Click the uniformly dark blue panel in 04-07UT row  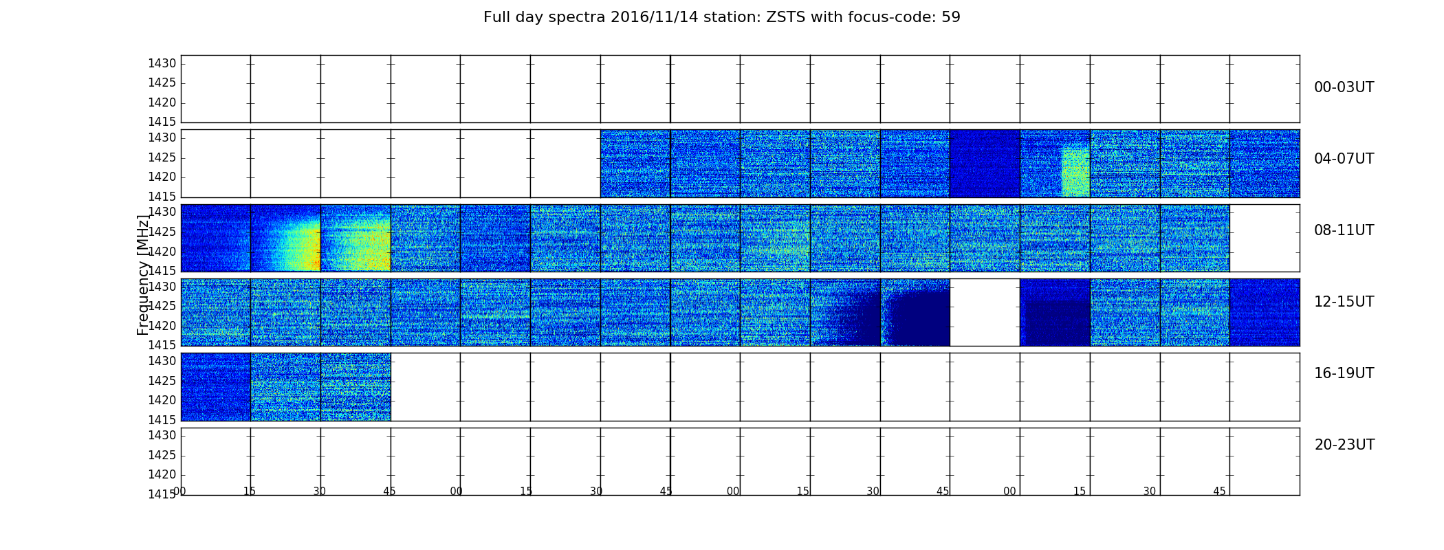(x=985, y=164)
